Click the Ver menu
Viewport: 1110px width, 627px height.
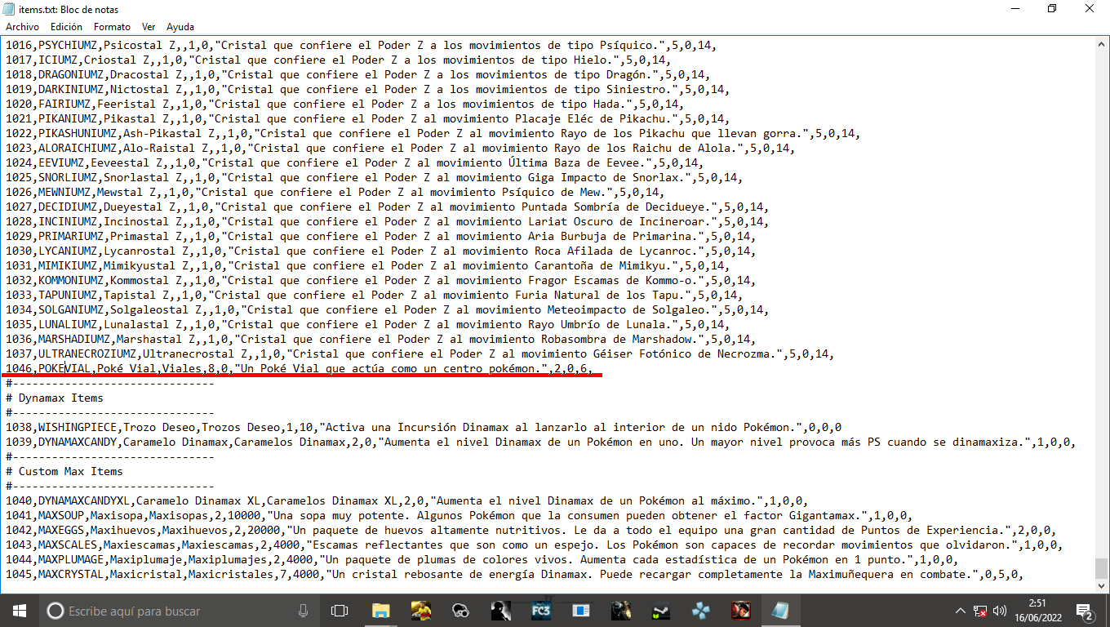[x=149, y=27]
